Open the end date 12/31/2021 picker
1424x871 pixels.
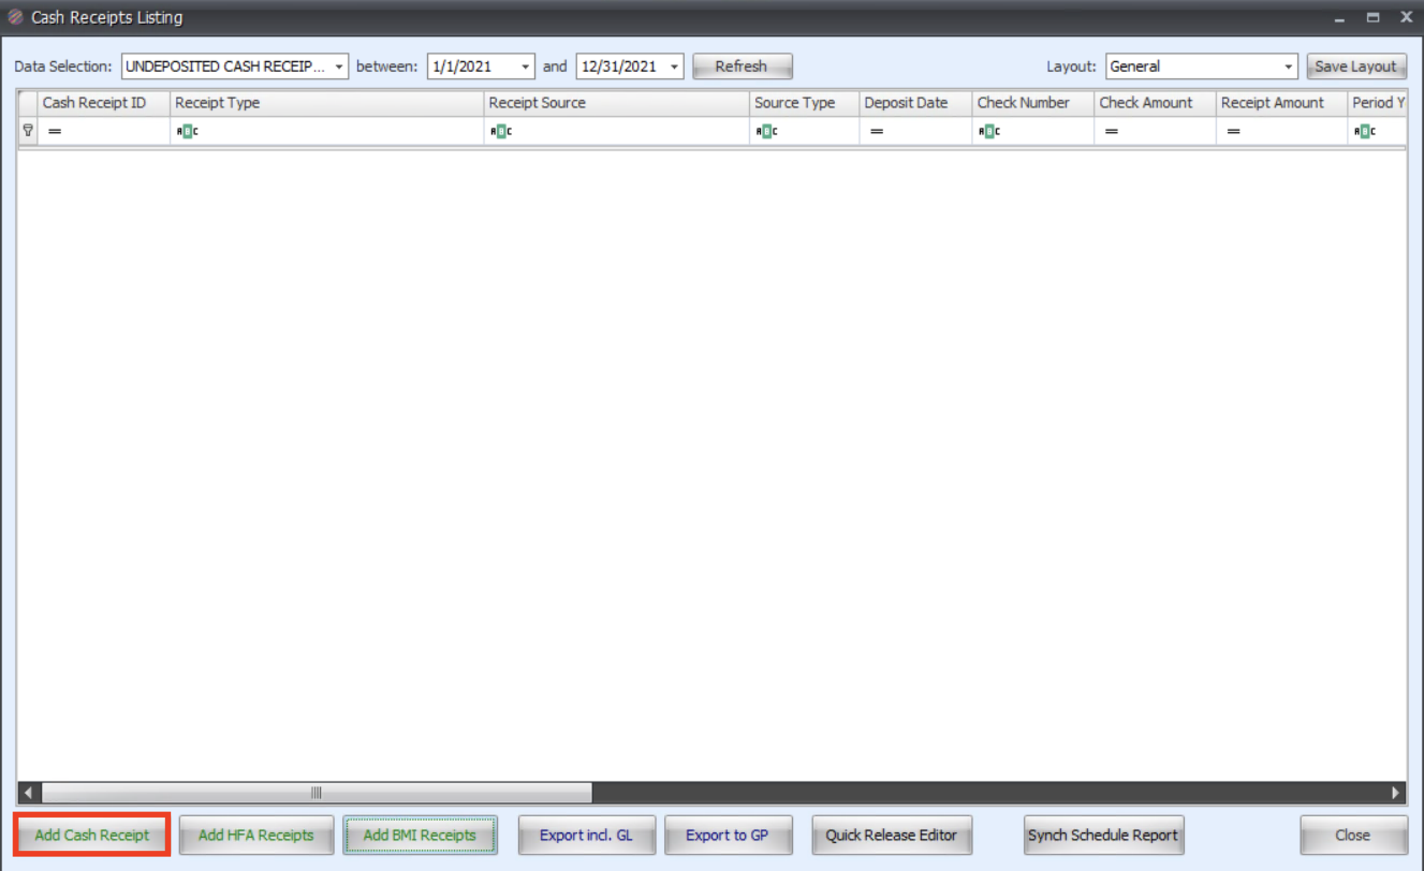[674, 67]
